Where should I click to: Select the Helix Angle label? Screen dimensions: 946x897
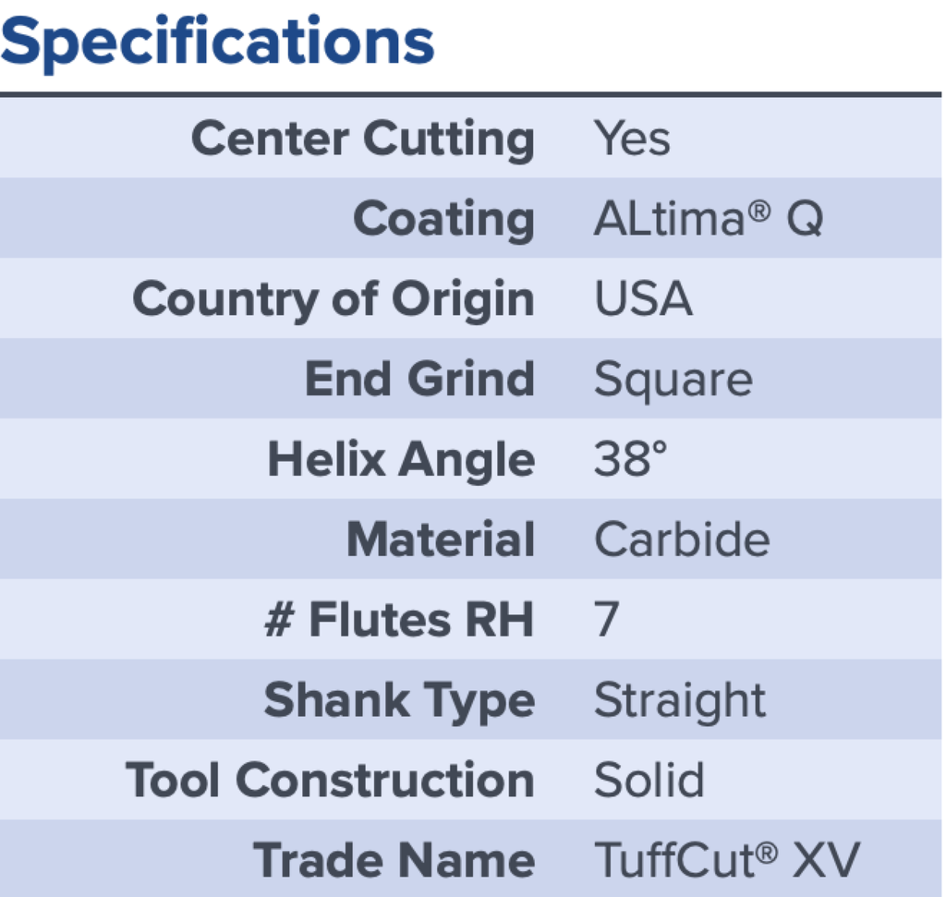coord(401,460)
